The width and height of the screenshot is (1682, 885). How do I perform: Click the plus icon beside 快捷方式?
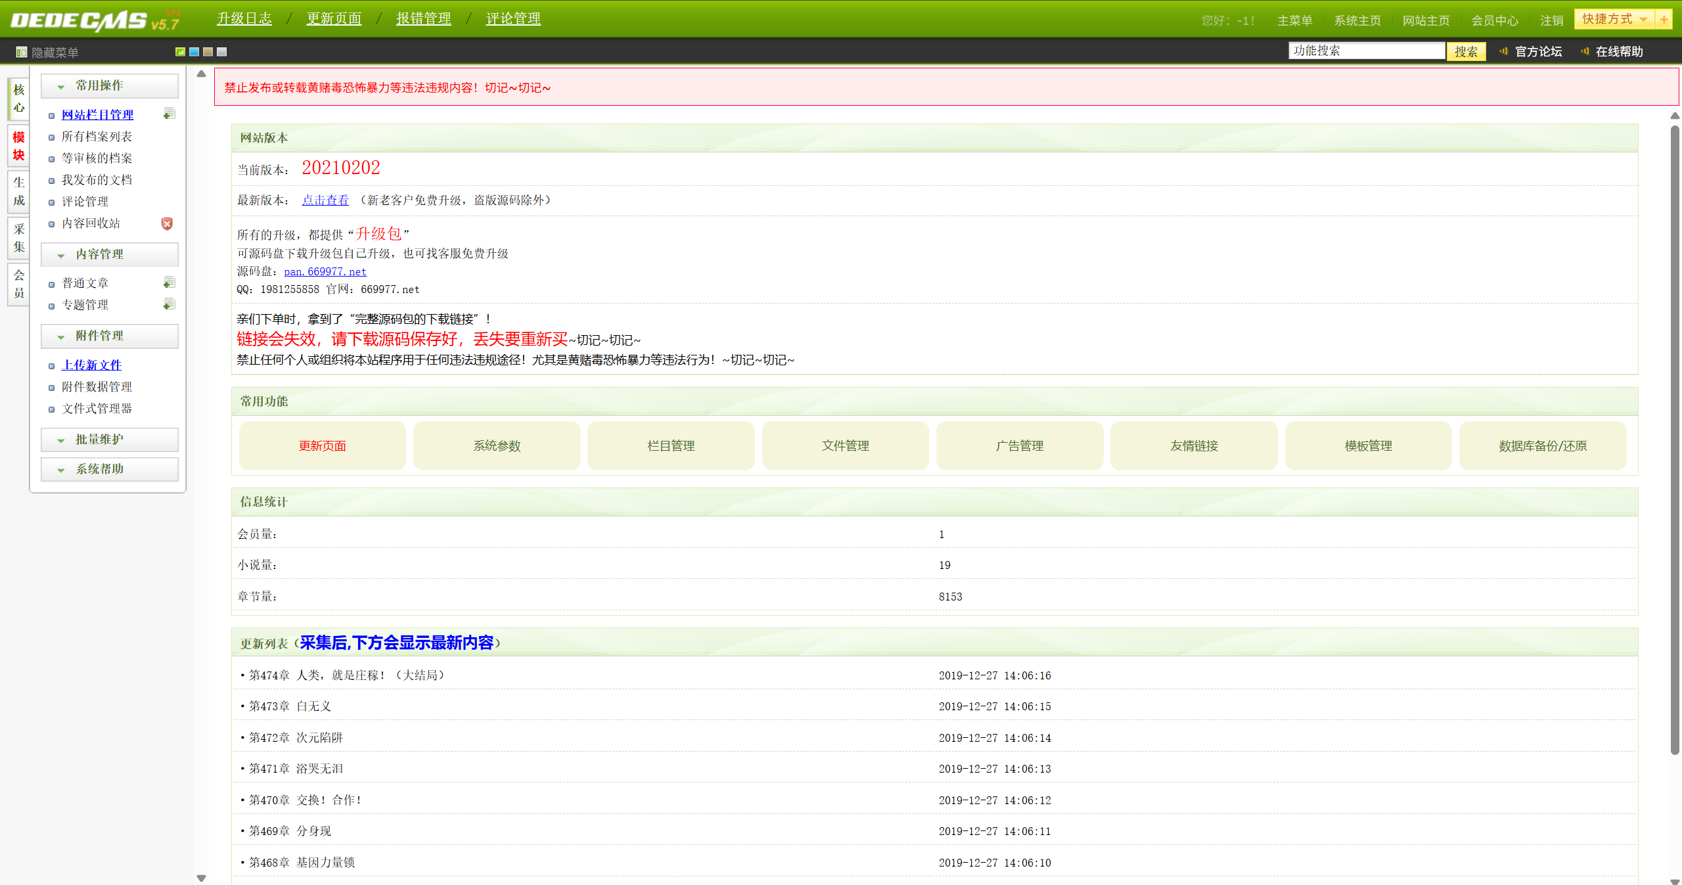pos(1663,20)
